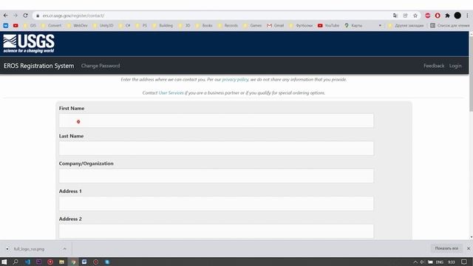Focus the Last Name field
Viewport: 473px width, 266px height.
(x=217, y=149)
